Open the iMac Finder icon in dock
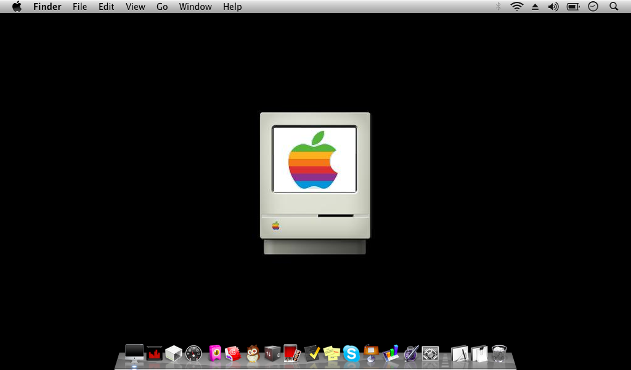631x370 pixels. click(x=134, y=353)
